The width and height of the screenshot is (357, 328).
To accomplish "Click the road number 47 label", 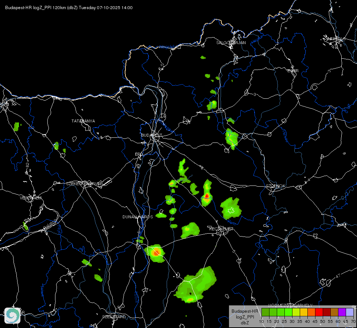I will click(x=338, y=276).
